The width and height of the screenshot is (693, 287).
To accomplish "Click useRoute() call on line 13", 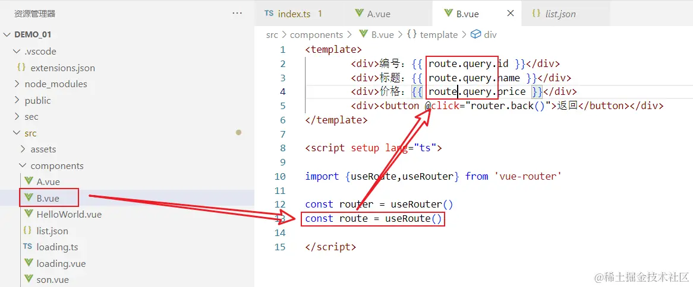I will 413,218.
